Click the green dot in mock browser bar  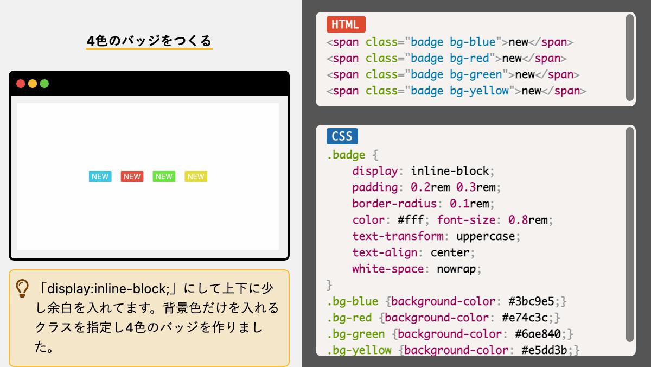pos(44,84)
